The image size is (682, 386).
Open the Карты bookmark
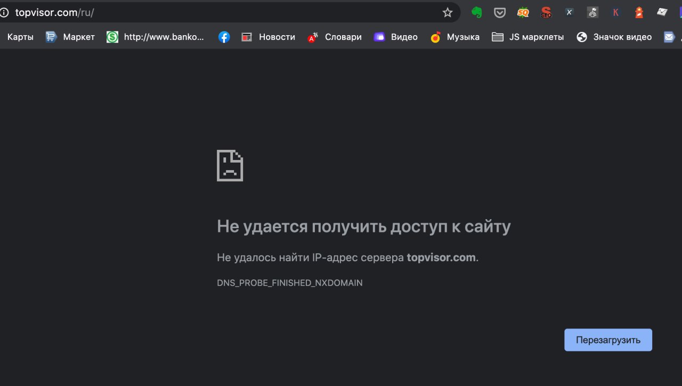[20, 37]
